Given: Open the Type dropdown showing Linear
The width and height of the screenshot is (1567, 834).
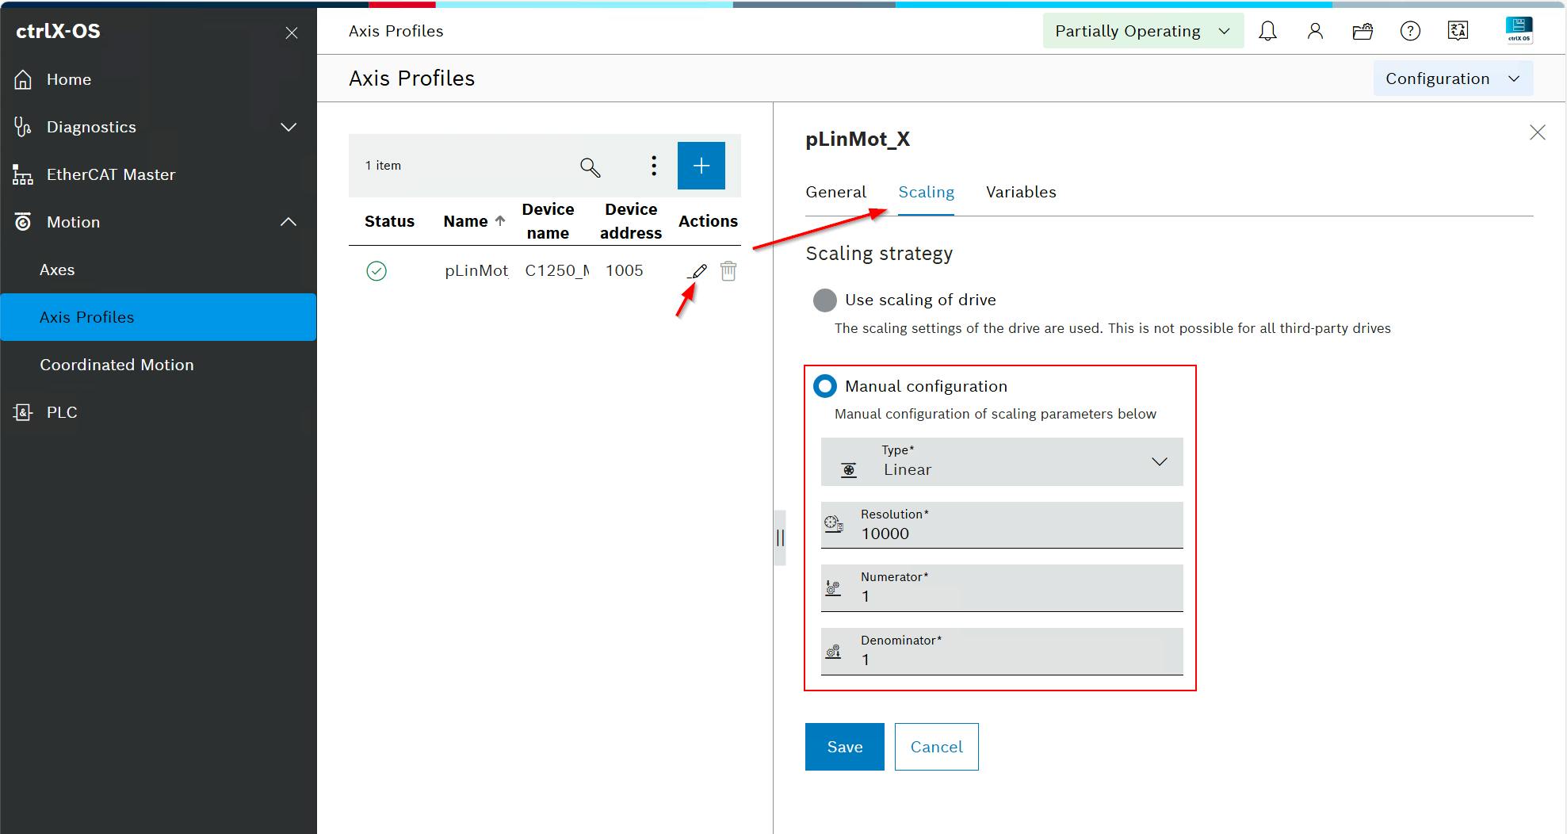Looking at the screenshot, I should tap(1002, 462).
